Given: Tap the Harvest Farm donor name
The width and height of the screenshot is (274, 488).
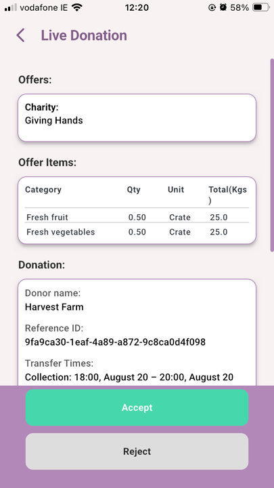Looking at the screenshot, I should pos(54,307).
